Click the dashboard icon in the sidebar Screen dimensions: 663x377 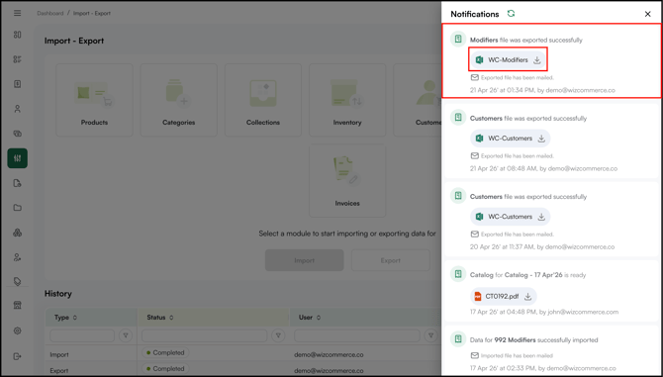point(18,35)
